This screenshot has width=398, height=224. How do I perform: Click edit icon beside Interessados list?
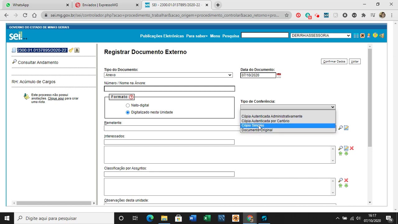coord(346,148)
